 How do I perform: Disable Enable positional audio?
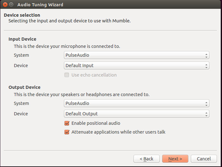click(67, 123)
